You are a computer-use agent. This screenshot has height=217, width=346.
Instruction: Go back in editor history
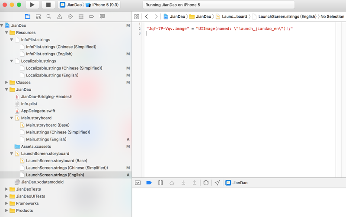(x=147, y=16)
